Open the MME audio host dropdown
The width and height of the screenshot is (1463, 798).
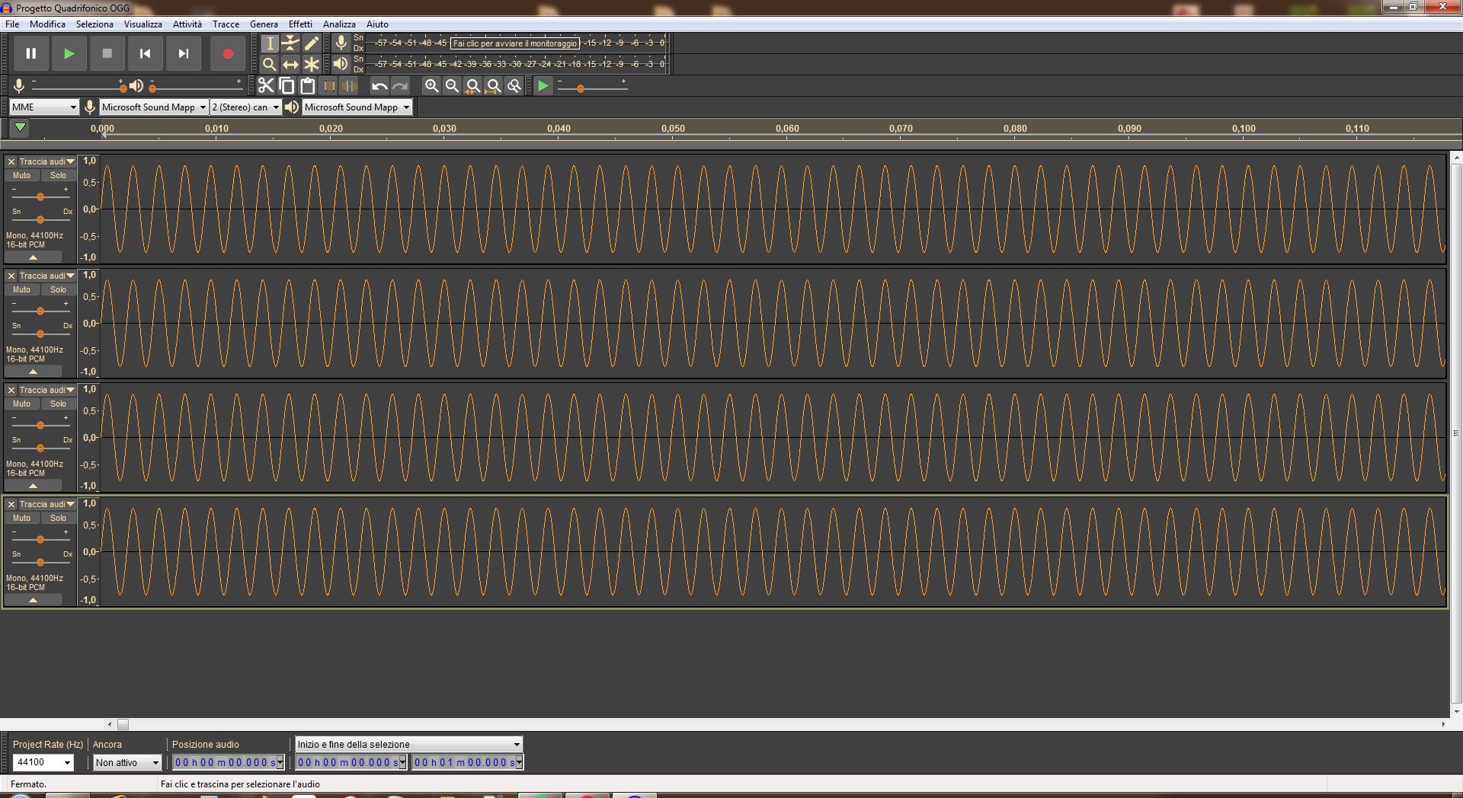(x=44, y=107)
